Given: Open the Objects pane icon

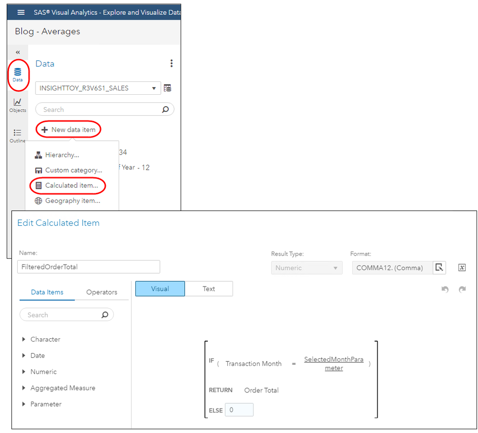Looking at the screenshot, I should coord(18,105).
